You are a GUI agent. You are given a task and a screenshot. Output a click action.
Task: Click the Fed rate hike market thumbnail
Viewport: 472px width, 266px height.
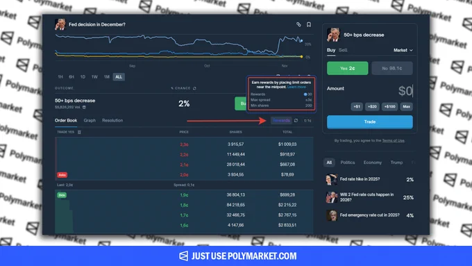click(331, 179)
